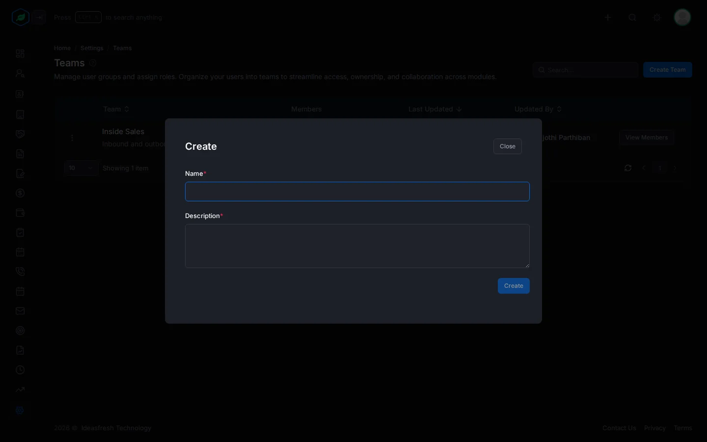Open the clock icon in sidebar
Viewport: 707px width, 442px height.
point(20,370)
